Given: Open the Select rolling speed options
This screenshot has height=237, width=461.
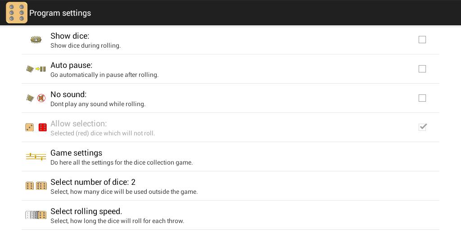Looking at the screenshot, I should click(86, 211).
